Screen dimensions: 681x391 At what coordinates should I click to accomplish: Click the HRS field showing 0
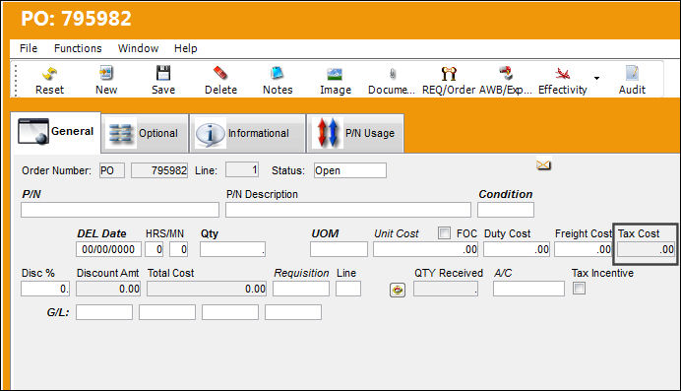155,249
